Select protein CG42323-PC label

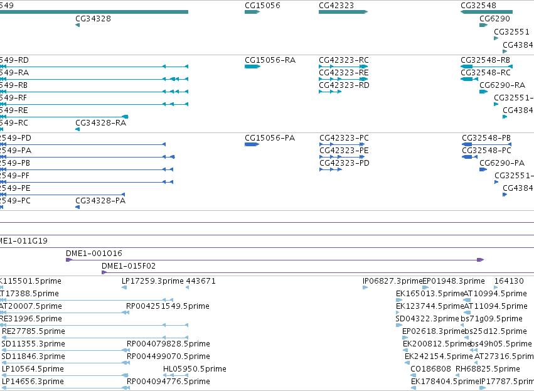pos(344,138)
